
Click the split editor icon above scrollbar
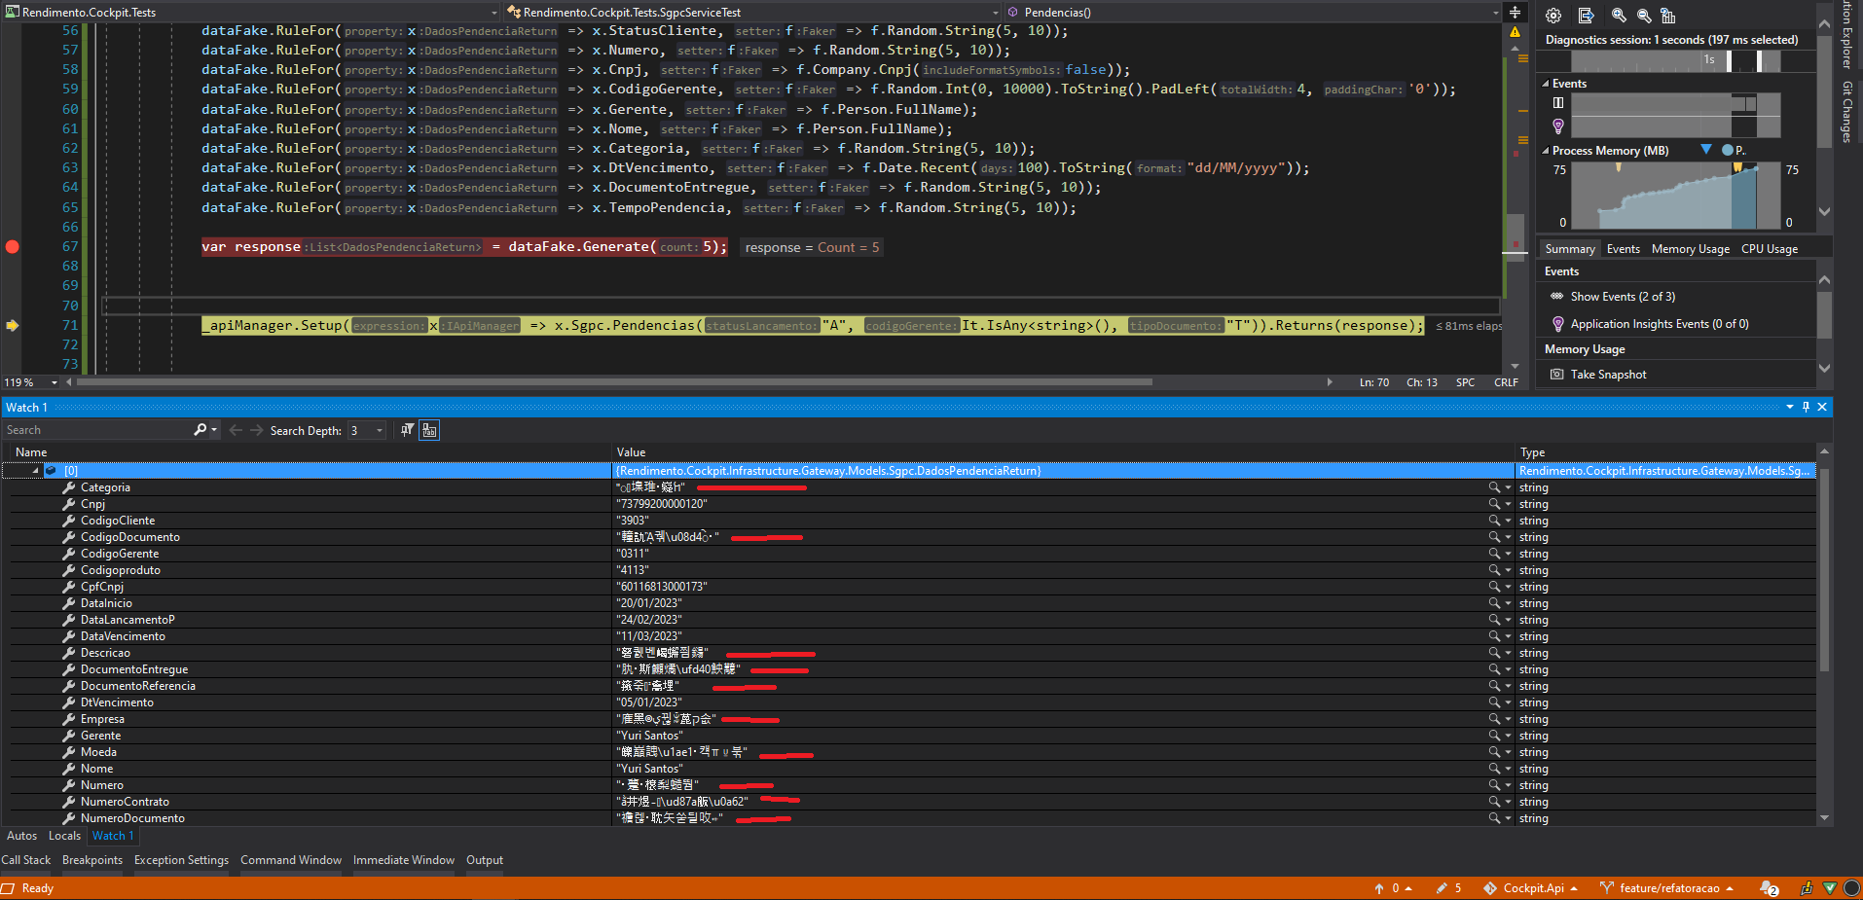tap(1515, 12)
